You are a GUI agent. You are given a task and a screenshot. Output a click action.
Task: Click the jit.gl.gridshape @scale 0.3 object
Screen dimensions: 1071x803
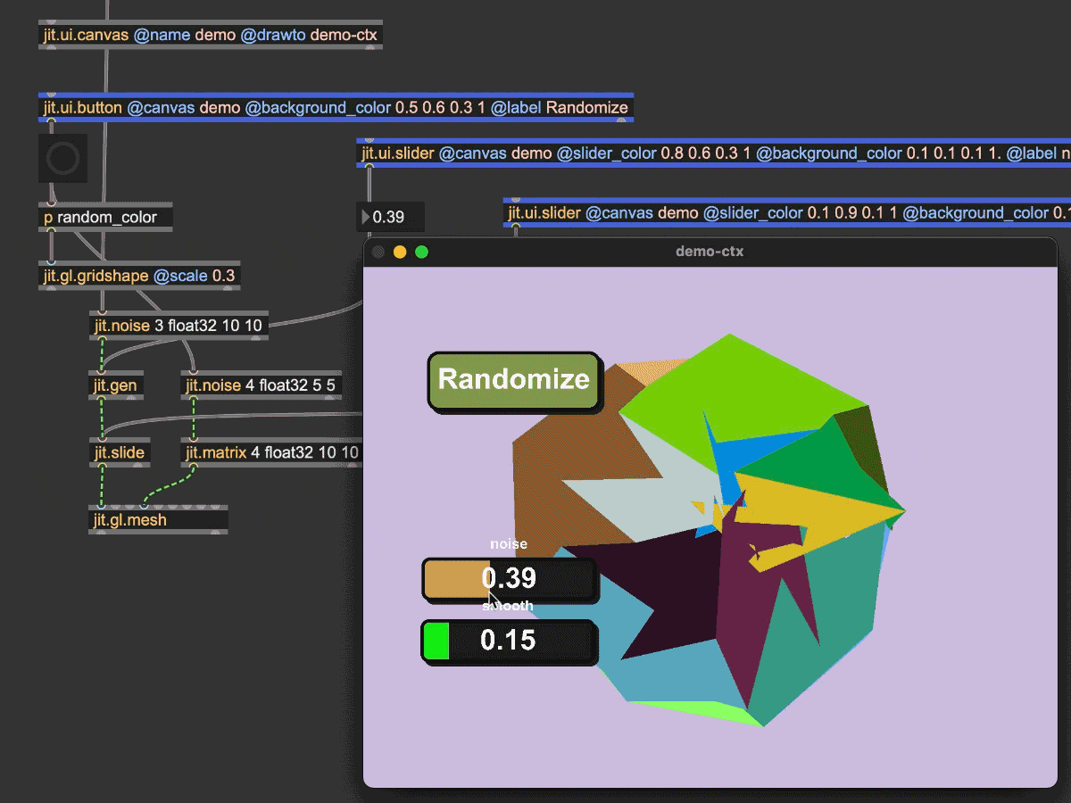tap(139, 276)
